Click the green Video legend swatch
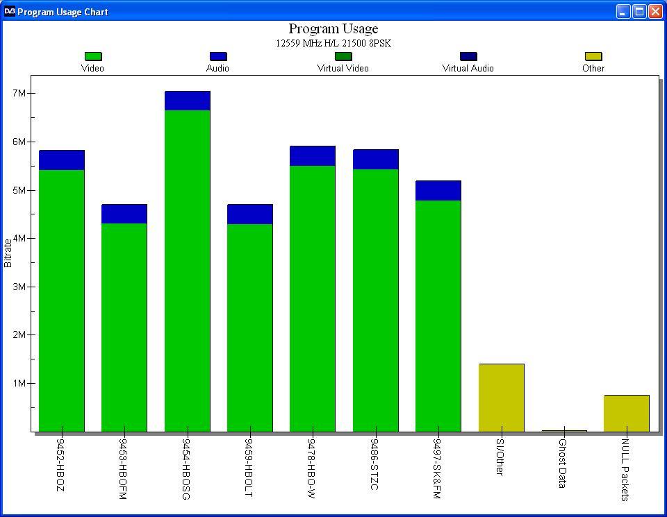Viewport: 667px width, 517px height. pos(92,56)
